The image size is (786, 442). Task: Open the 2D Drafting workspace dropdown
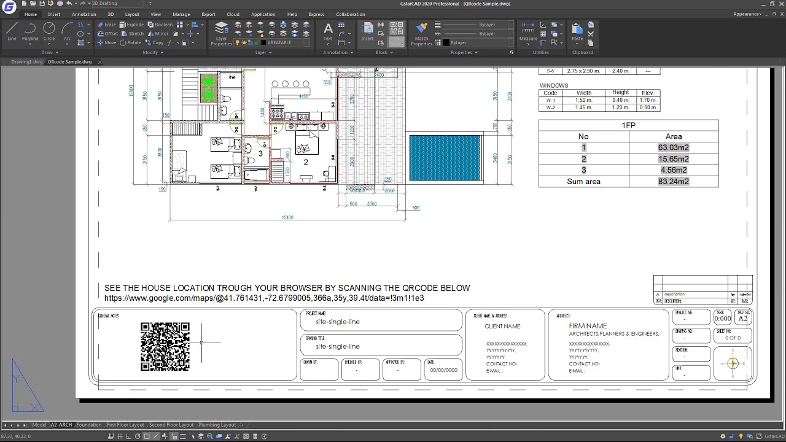[118, 4]
